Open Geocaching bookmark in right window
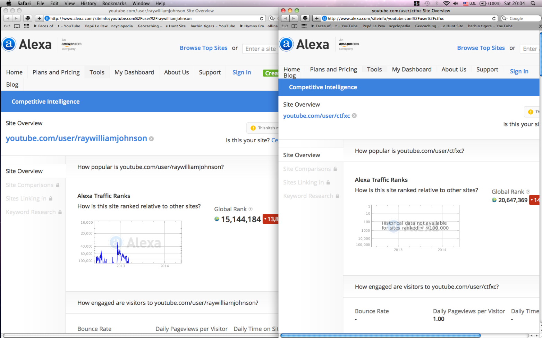This screenshot has width=542, height=338. tap(439, 26)
